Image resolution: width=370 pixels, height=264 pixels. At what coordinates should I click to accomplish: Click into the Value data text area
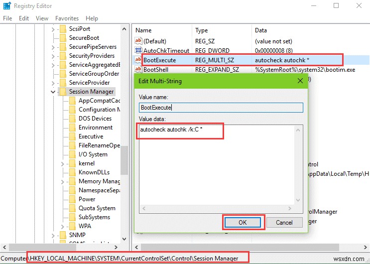pos(217,165)
